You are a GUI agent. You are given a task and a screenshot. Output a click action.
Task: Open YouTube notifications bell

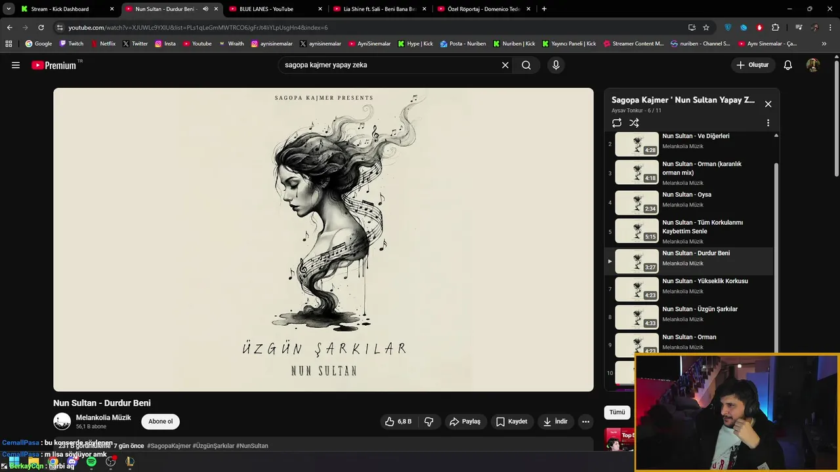788,65
